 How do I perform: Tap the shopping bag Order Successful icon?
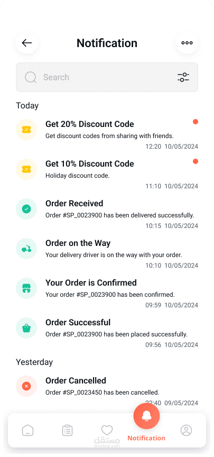pyautogui.click(x=26, y=328)
